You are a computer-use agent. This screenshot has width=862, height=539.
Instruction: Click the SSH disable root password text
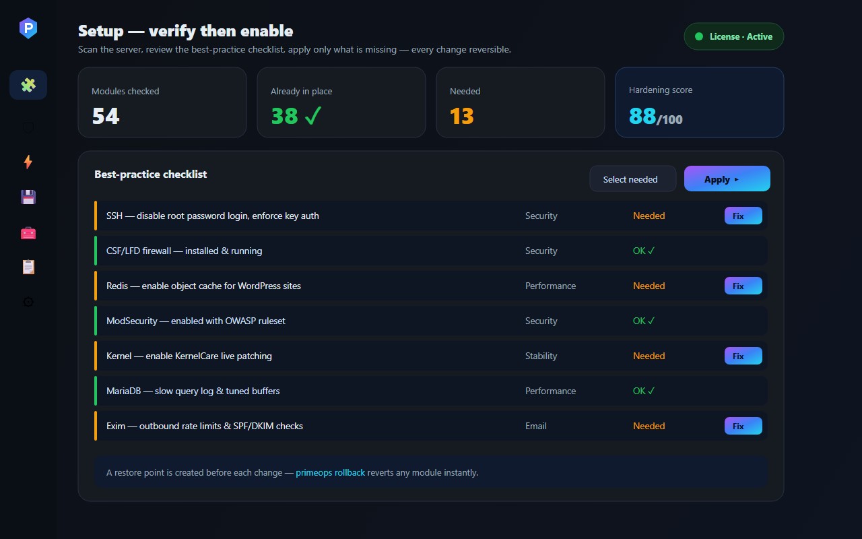coord(213,216)
